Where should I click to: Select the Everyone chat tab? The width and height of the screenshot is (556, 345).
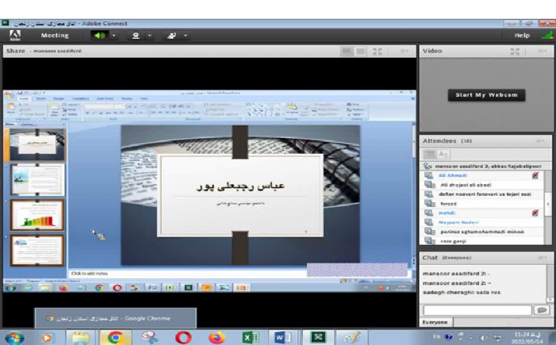[435, 322]
